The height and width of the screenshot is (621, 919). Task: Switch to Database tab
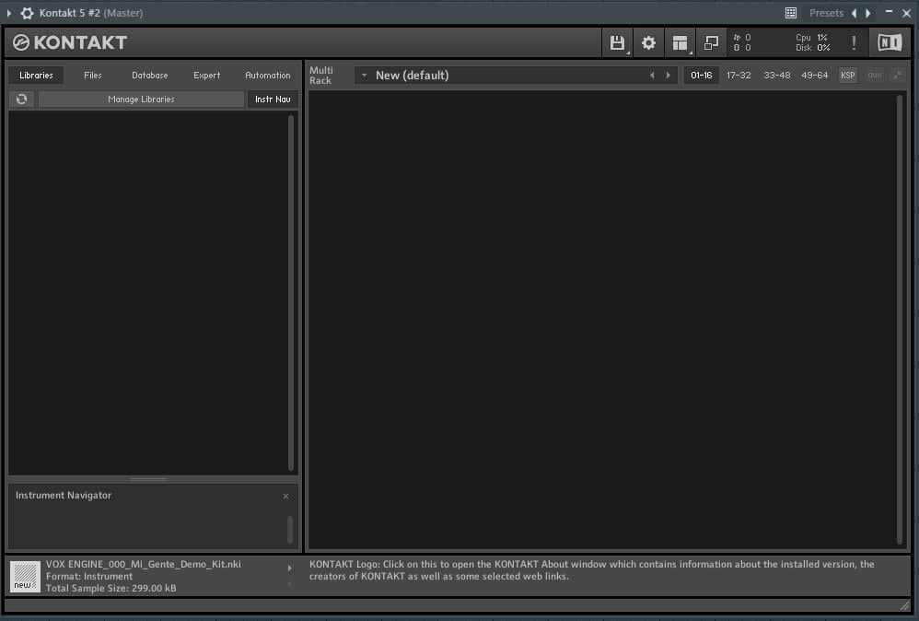point(149,75)
